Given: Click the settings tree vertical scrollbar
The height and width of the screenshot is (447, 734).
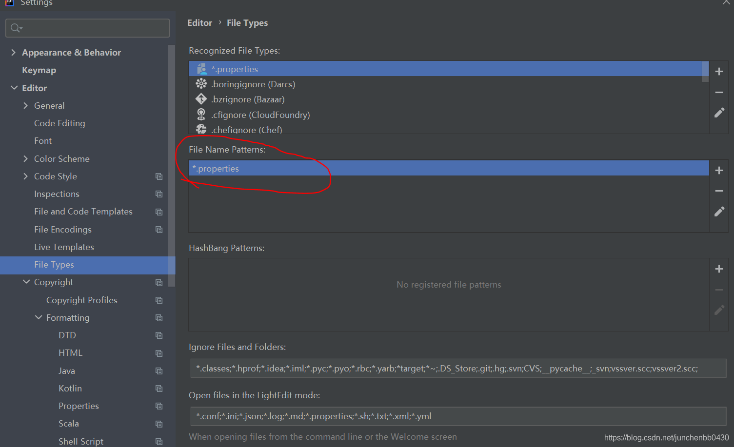Looking at the screenshot, I should pyautogui.click(x=171, y=166).
